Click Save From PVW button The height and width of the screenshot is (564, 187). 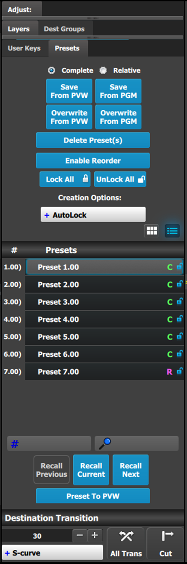(x=69, y=91)
